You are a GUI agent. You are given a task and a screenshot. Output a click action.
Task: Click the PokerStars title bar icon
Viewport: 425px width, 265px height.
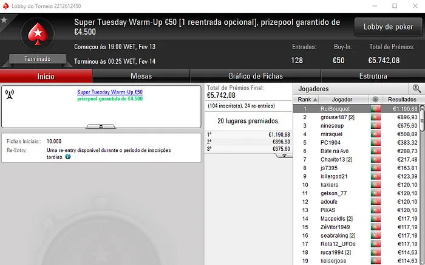pyautogui.click(x=5, y=6)
